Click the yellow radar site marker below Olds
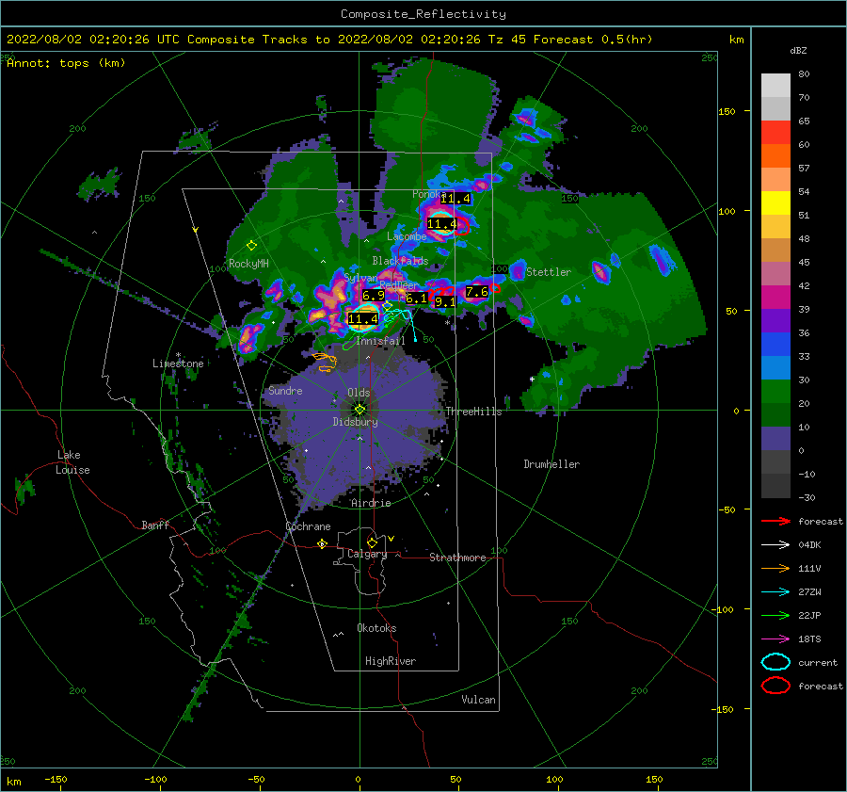 [x=360, y=410]
